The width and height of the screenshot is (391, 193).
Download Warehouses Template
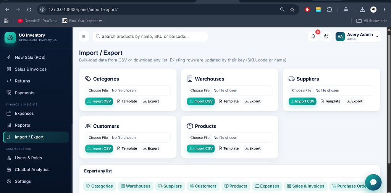pos(229,101)
